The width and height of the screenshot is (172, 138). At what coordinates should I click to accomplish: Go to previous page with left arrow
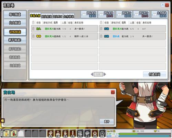click(x=92, y=74)
